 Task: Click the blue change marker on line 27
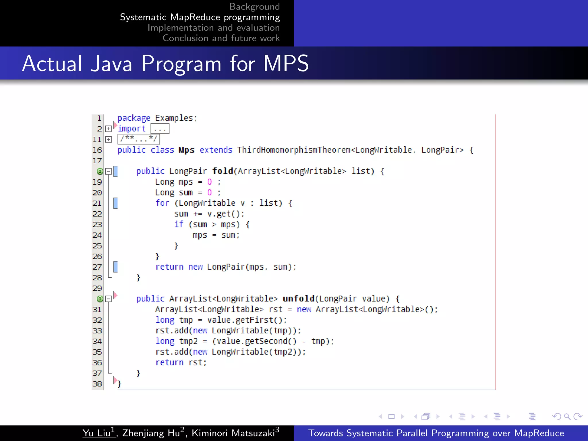115,267
